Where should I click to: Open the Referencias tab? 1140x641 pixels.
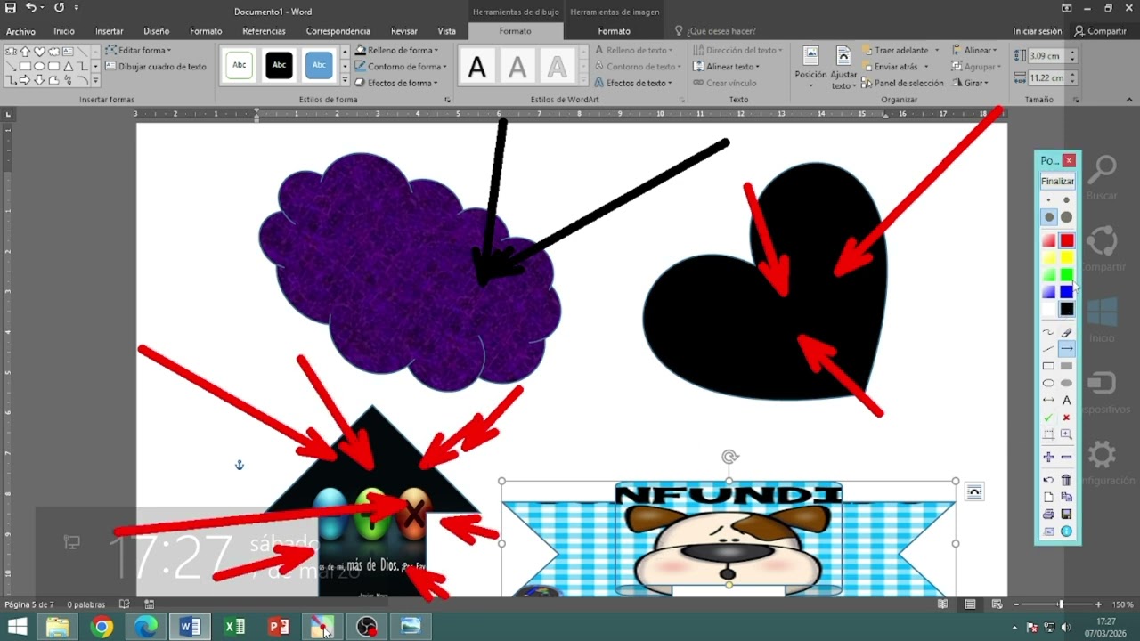(264, 31)
